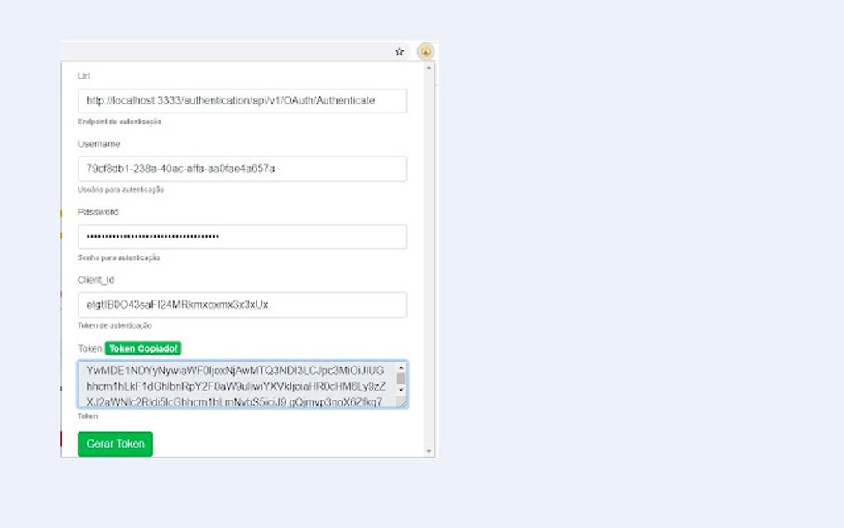The height and width of the screenshot is (528, 844).
Task: Open the yellow extension icon in toolbar
Action: 424,51
